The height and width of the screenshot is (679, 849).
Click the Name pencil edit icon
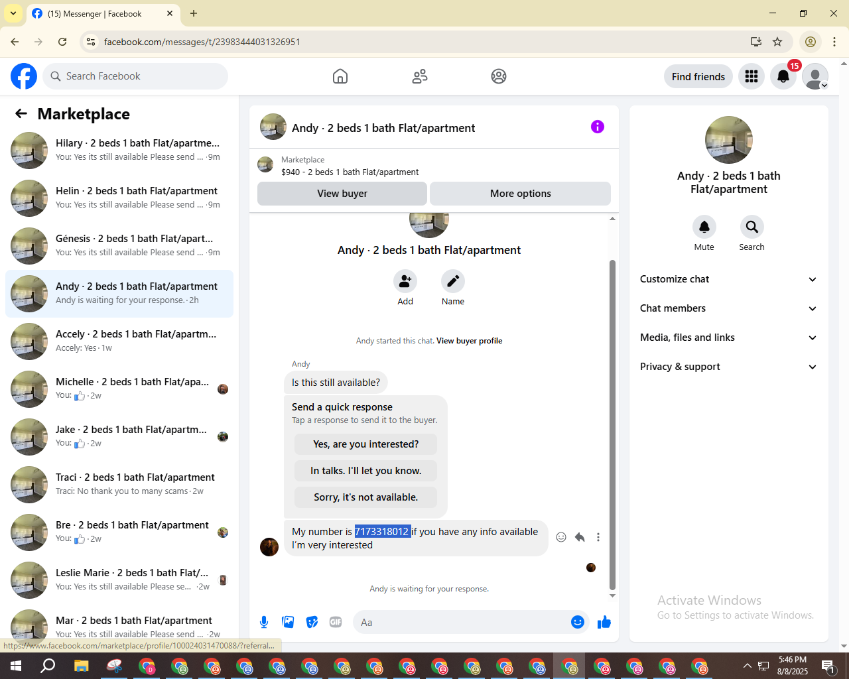(453, 281)
